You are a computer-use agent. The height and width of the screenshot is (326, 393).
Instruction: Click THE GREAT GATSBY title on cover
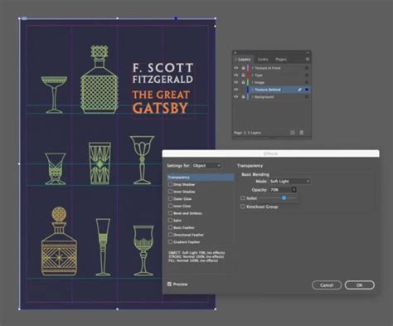[x=161, y=102]
